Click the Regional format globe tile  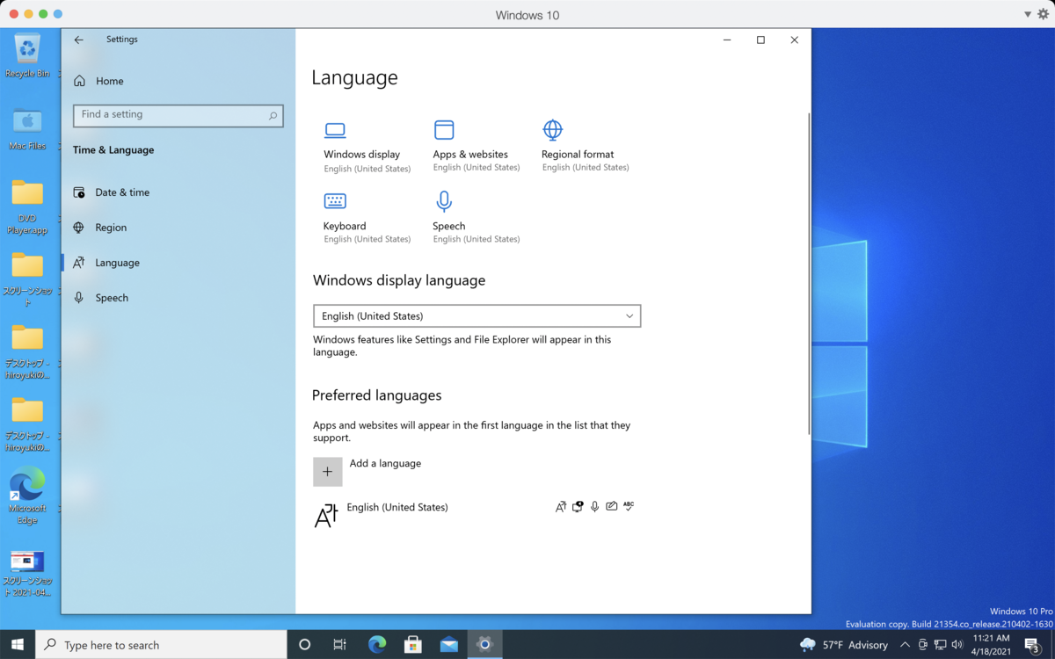(585, 147)
